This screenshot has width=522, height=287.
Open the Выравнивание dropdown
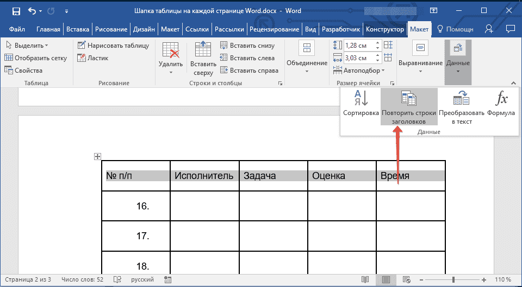[420, 58]
